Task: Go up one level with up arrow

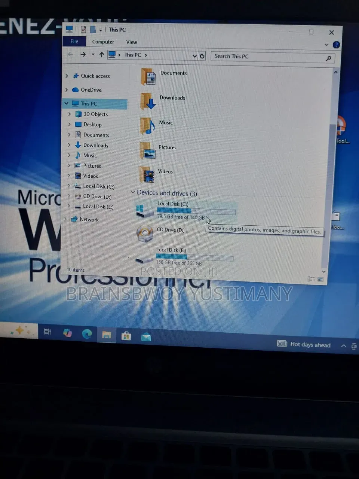Action: click(x=102, y=55)
